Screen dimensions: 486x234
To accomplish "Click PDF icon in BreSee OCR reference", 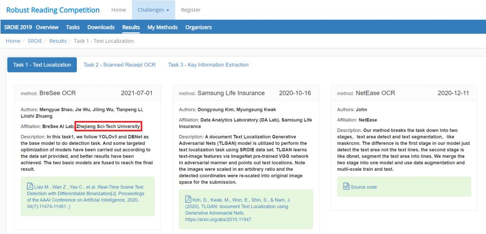I will pos(30,187).
